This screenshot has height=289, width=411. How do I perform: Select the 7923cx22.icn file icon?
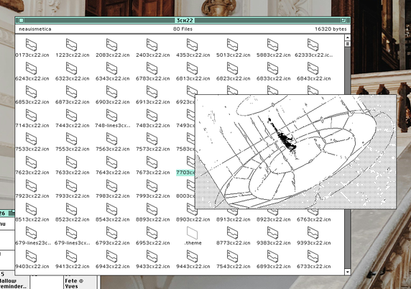(31, 186)
